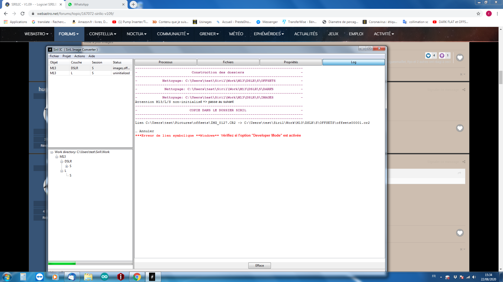Collapse the M13 tree node
This screenshot has width=503, height=282.
point(57,157)
